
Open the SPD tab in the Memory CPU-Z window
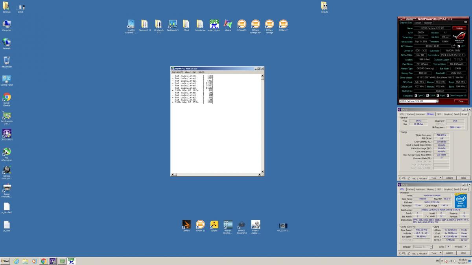[439, 114]
